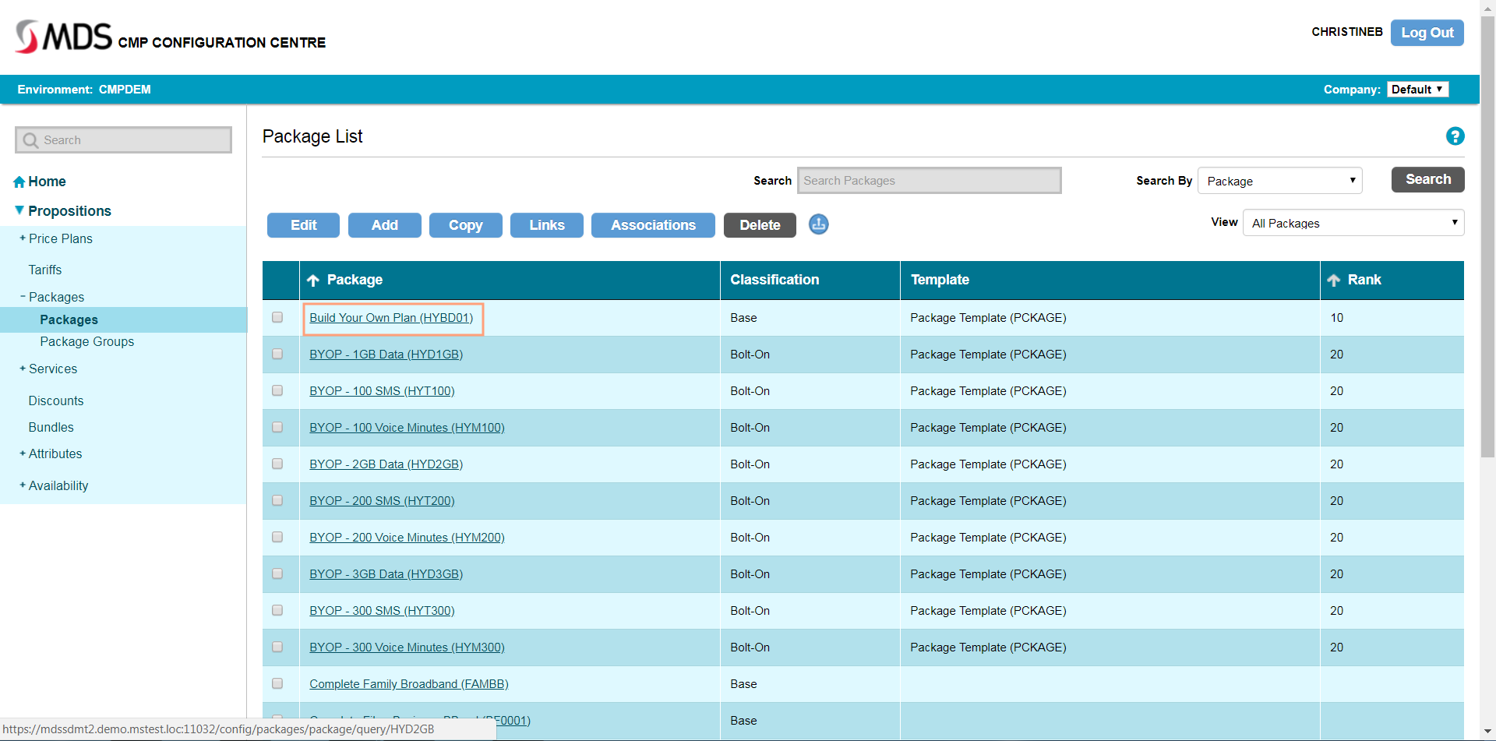Click the Home house icon in sidebar
The width and height of the screenshot is (1496, 741).
[x=19, y=182]
